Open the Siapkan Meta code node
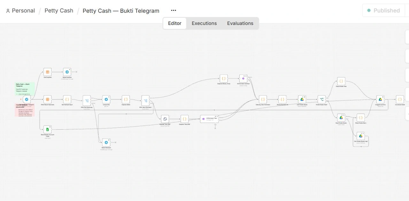 tap(126, 99)
